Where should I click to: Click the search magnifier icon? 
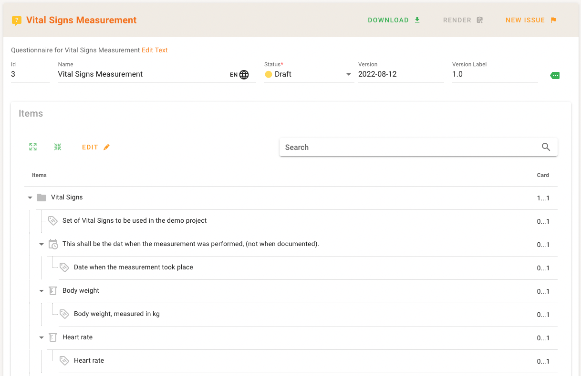pos(546,147)
